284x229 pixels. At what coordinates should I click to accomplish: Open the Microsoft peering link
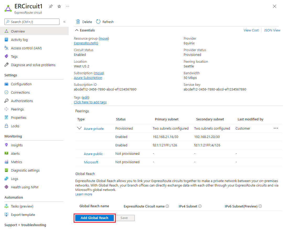coord(91,162)
